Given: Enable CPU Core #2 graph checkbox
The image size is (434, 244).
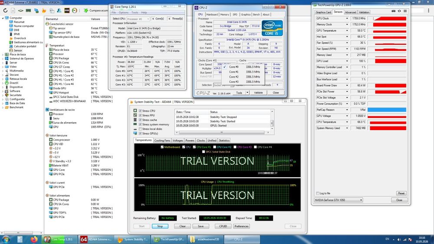Looking at the screenshot, I should coord(214,147).
